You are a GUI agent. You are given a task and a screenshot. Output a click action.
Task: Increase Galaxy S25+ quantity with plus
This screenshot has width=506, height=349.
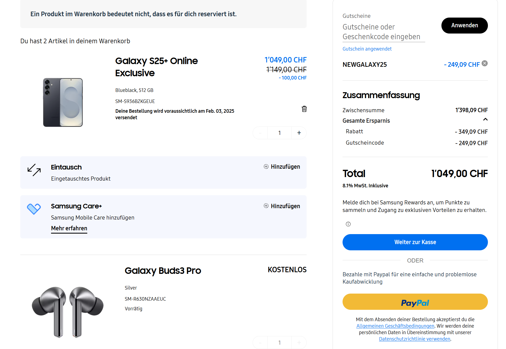coord(299,133)
